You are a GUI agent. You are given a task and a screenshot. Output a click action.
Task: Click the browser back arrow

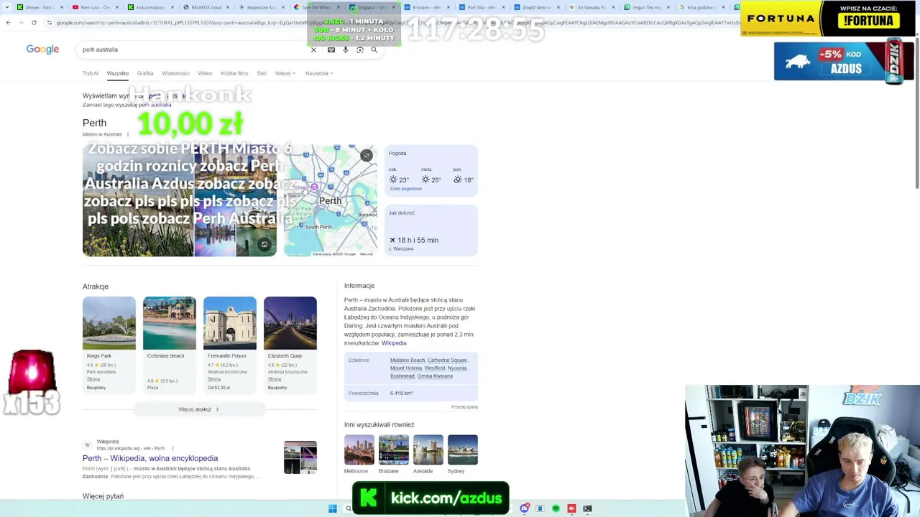coord(8,22)
